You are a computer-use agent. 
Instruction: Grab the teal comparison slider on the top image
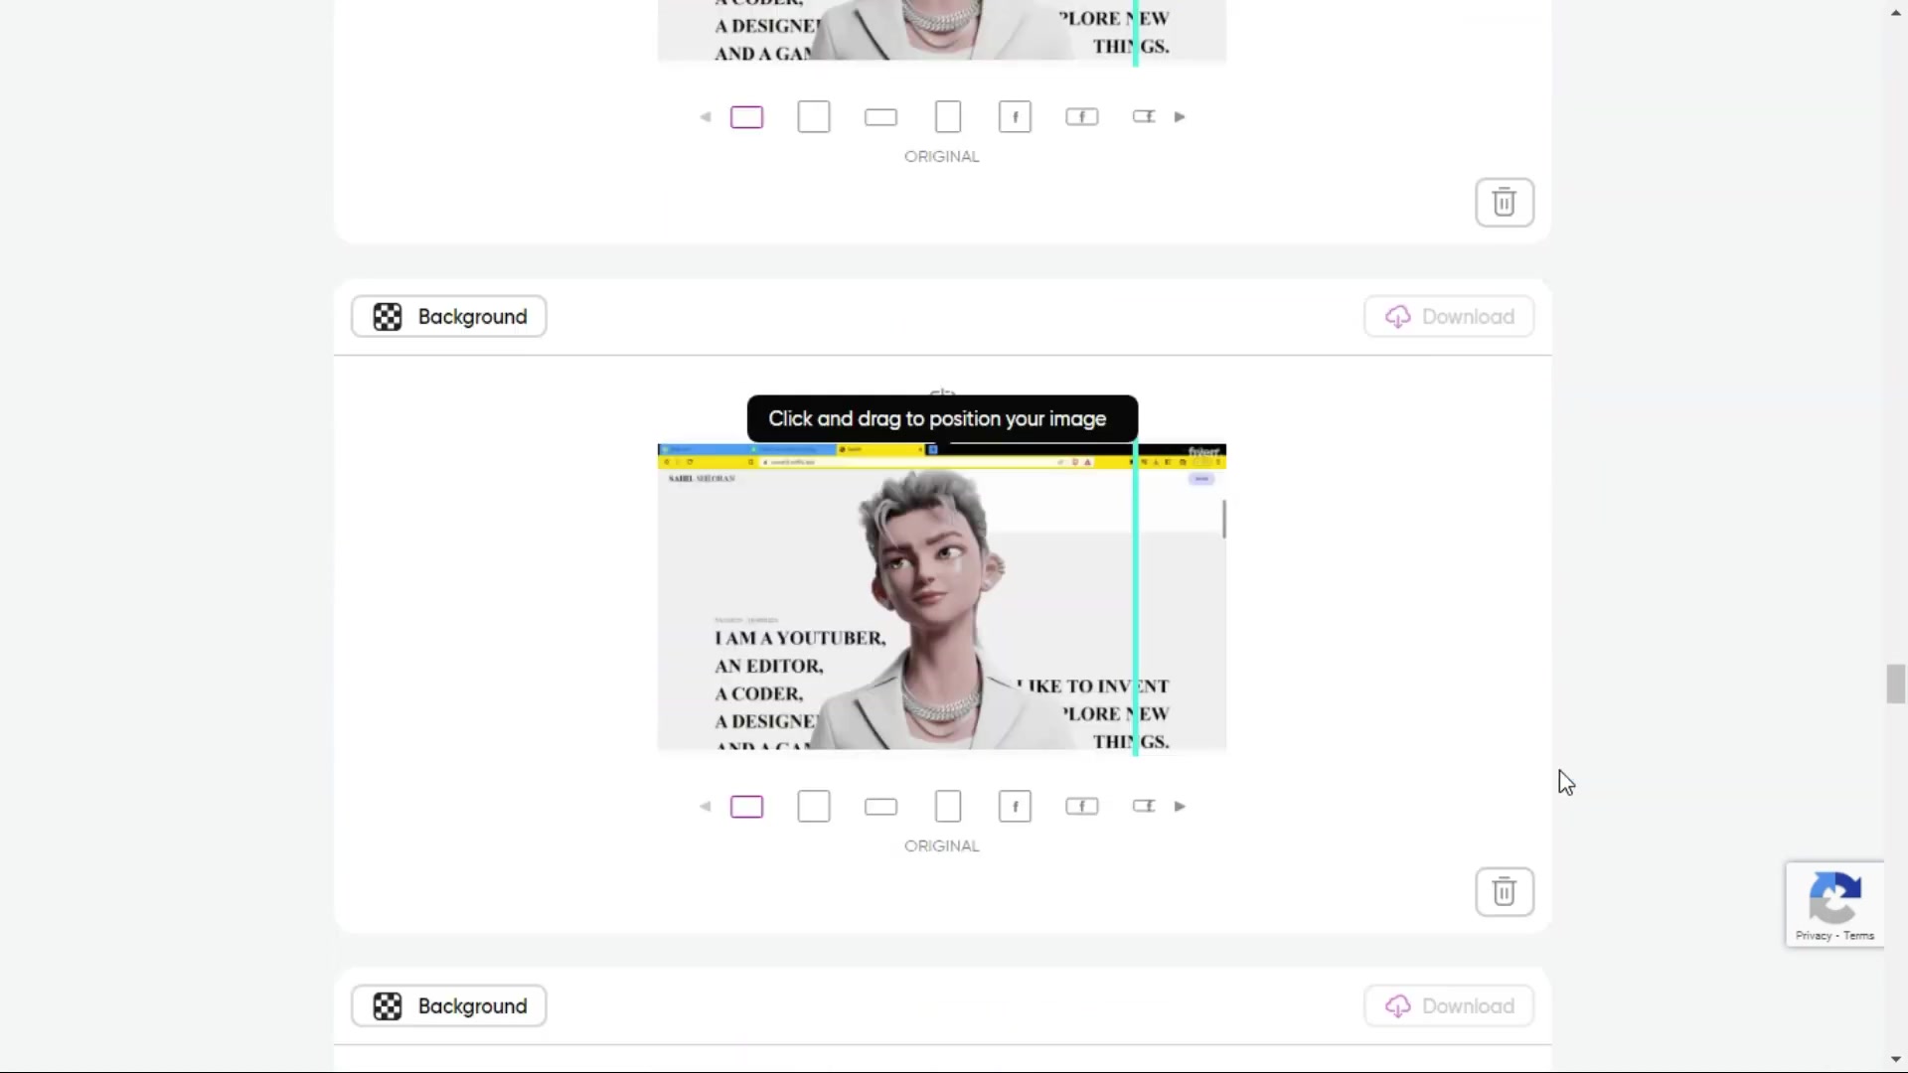click(x=1135, y=33)
